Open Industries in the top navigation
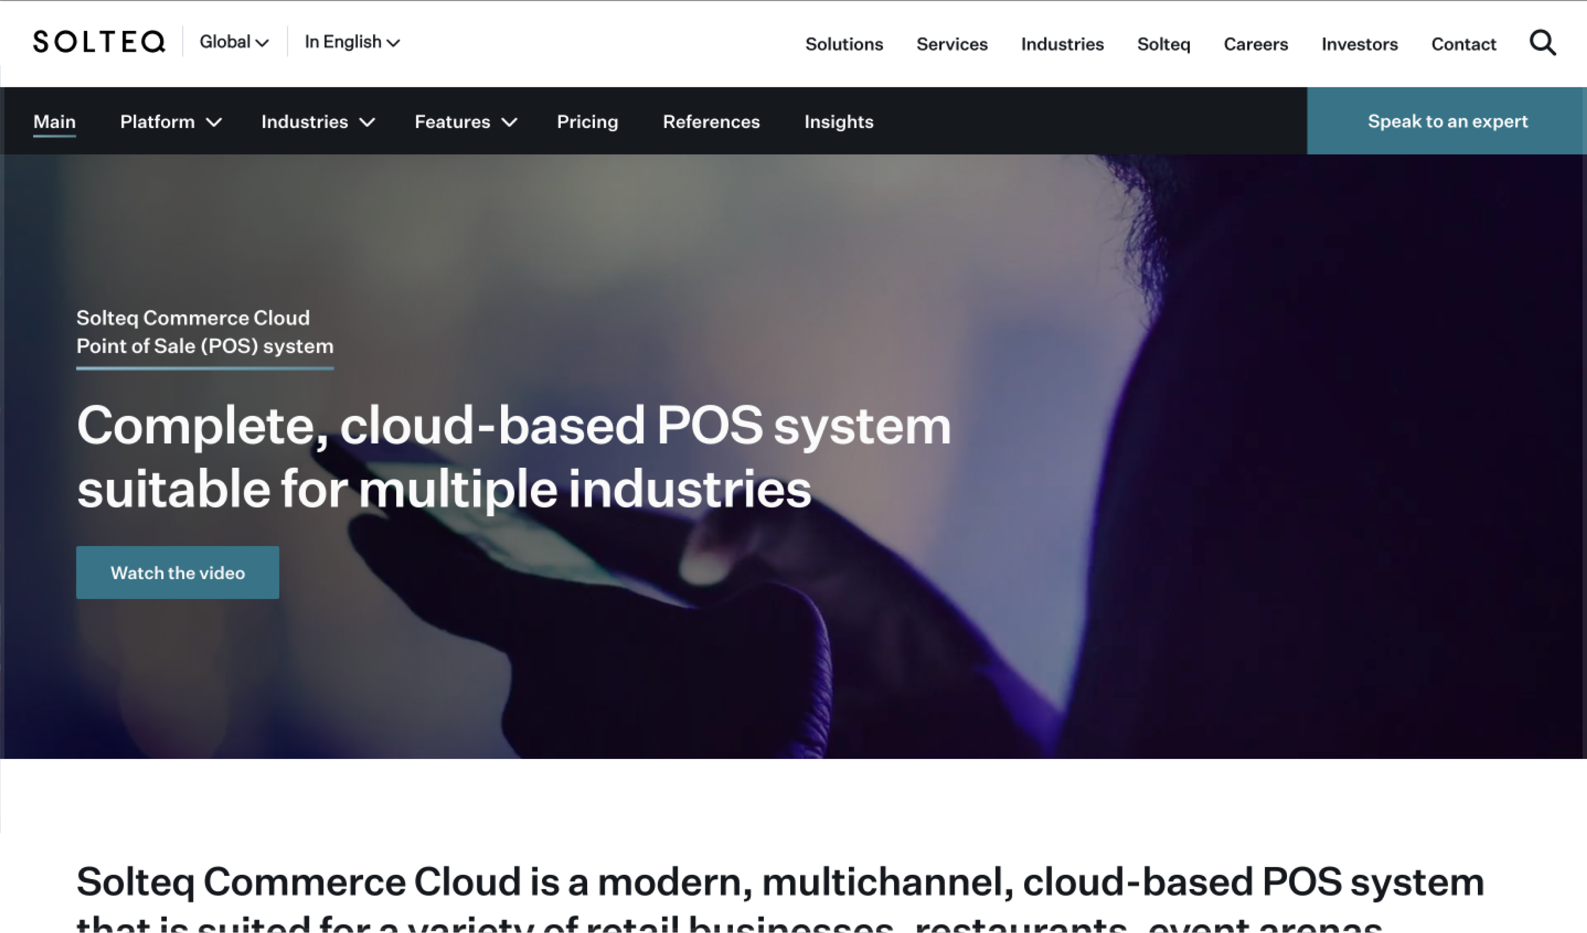The height and width of the screenshot is (933, 1587). [x=1062, y=44]
